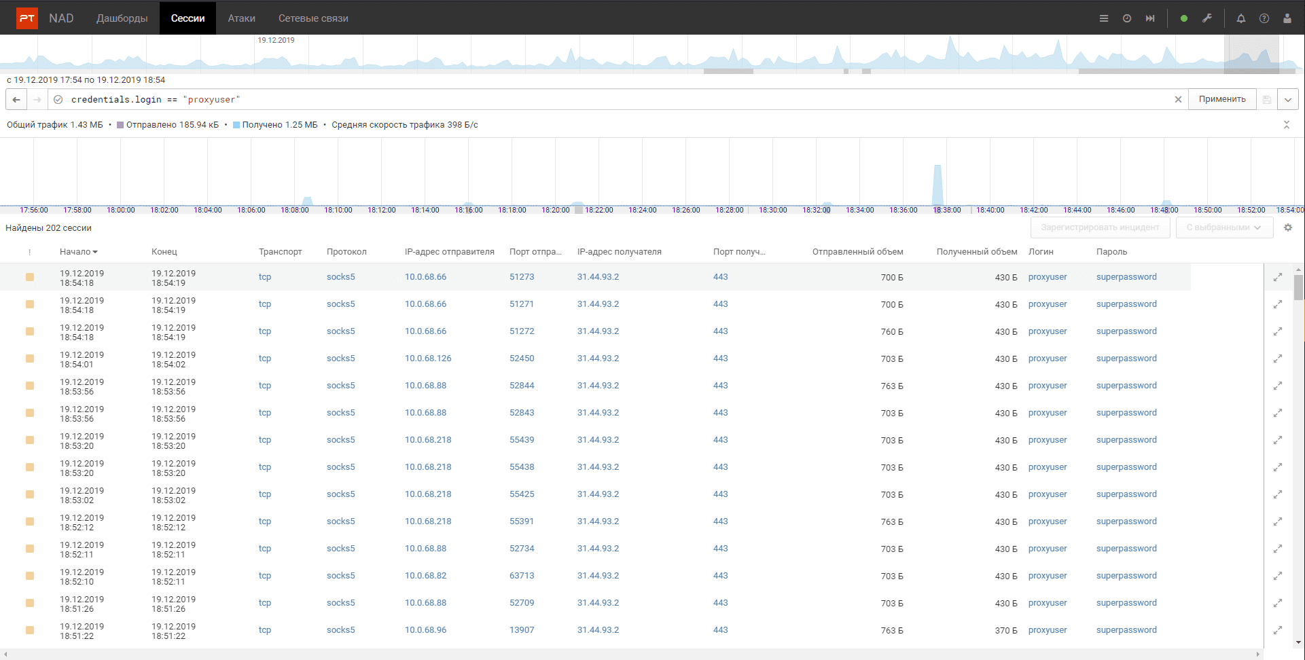
Task: Check the green system status indicator
Action: click(x=1184, y=18)
